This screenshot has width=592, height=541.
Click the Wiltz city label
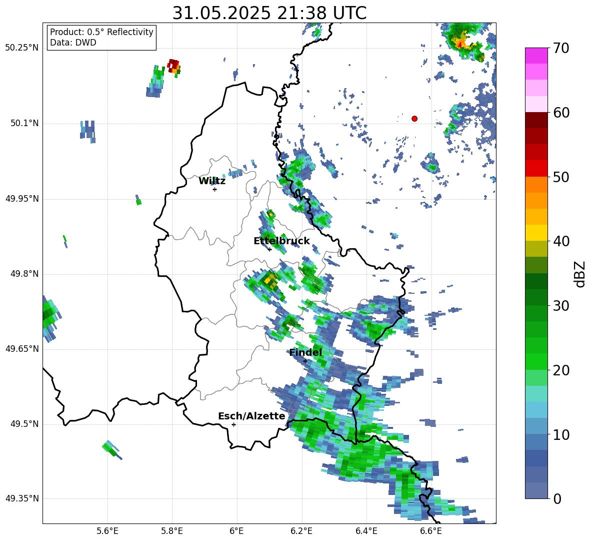[212, 181]
